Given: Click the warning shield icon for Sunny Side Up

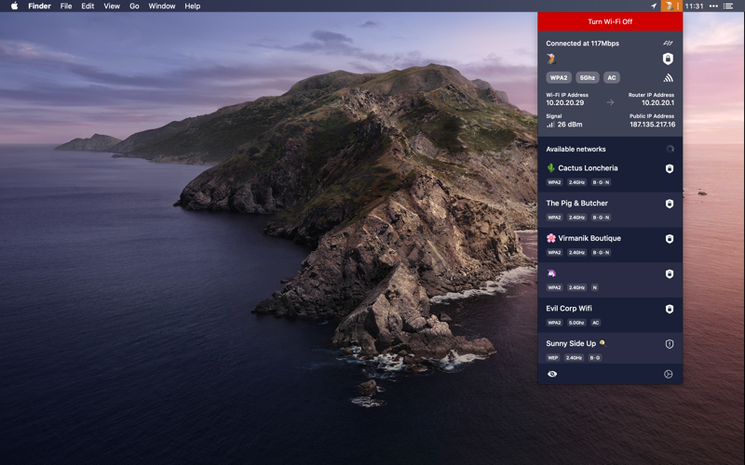Looking at the screenshot, I should (670, 344).
